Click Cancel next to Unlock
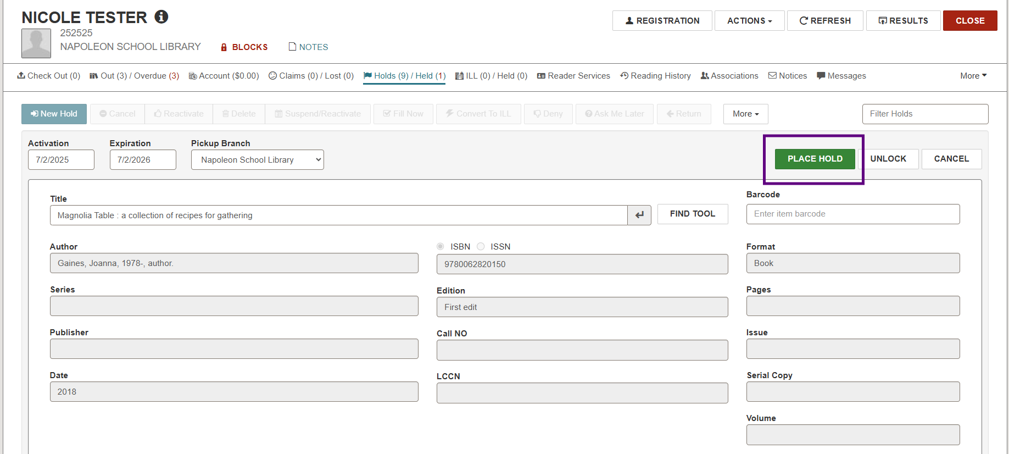1009x454 pixels. tap(951, 159)
